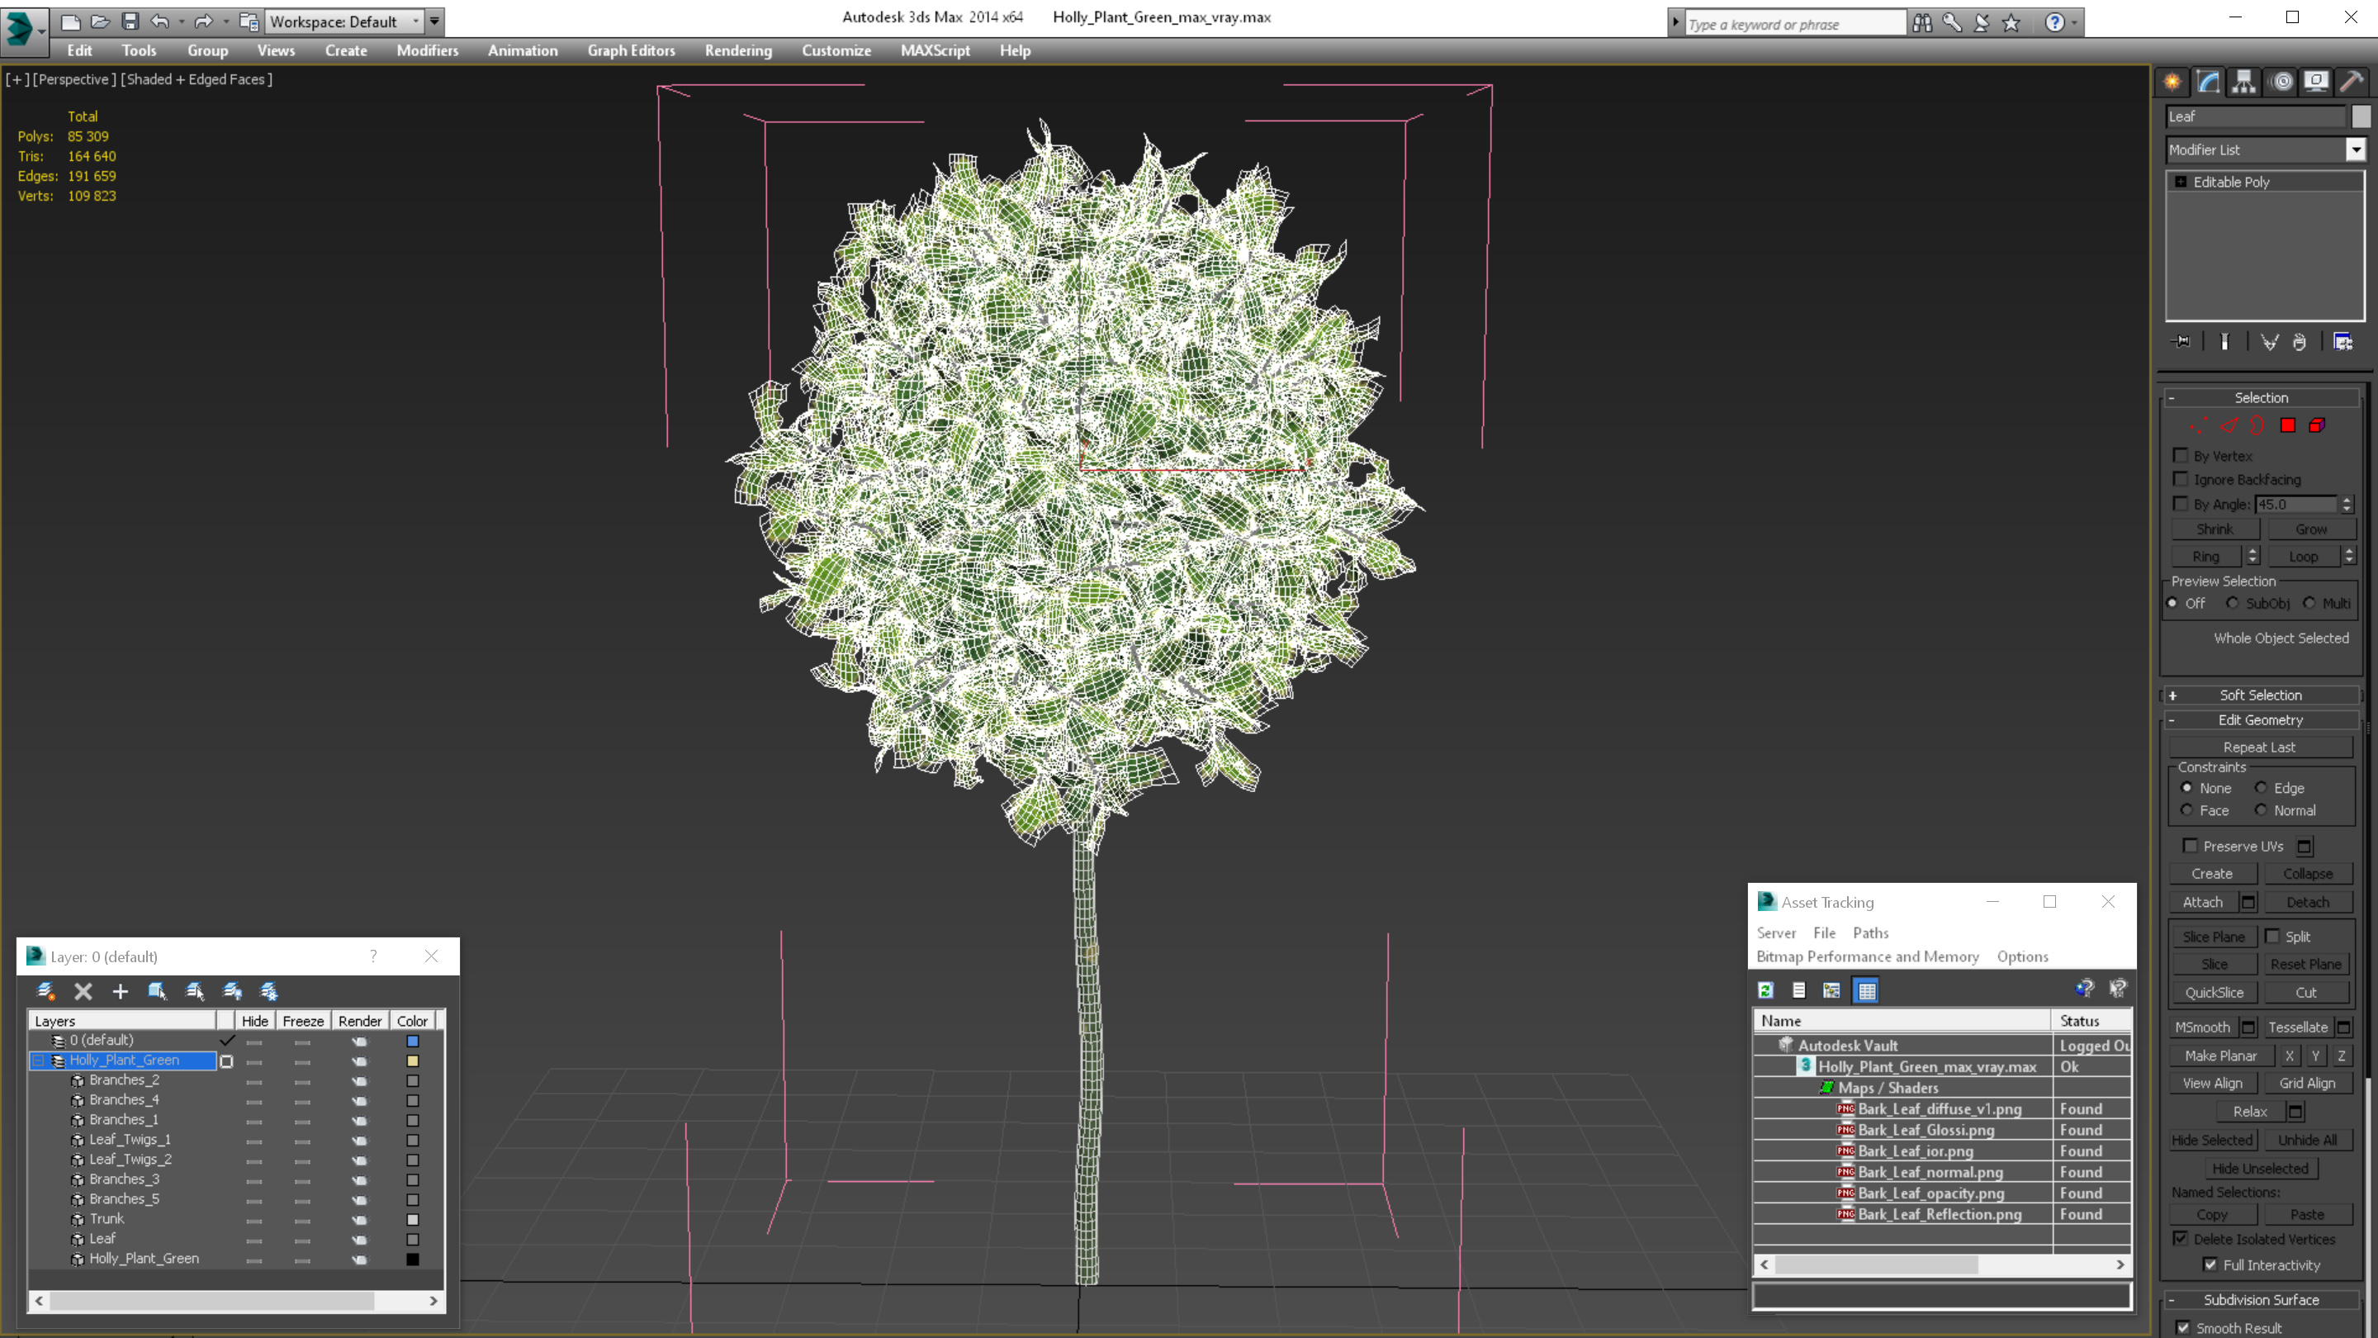The width and height of the screenshot is (2378, 1338).
Task: Click the Hide Unselected button
Action: coord(2259,1168)
